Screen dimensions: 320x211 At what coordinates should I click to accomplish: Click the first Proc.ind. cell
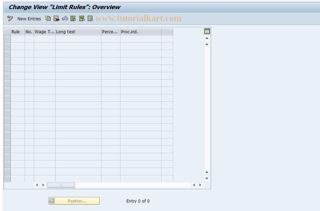click(141, 39)
